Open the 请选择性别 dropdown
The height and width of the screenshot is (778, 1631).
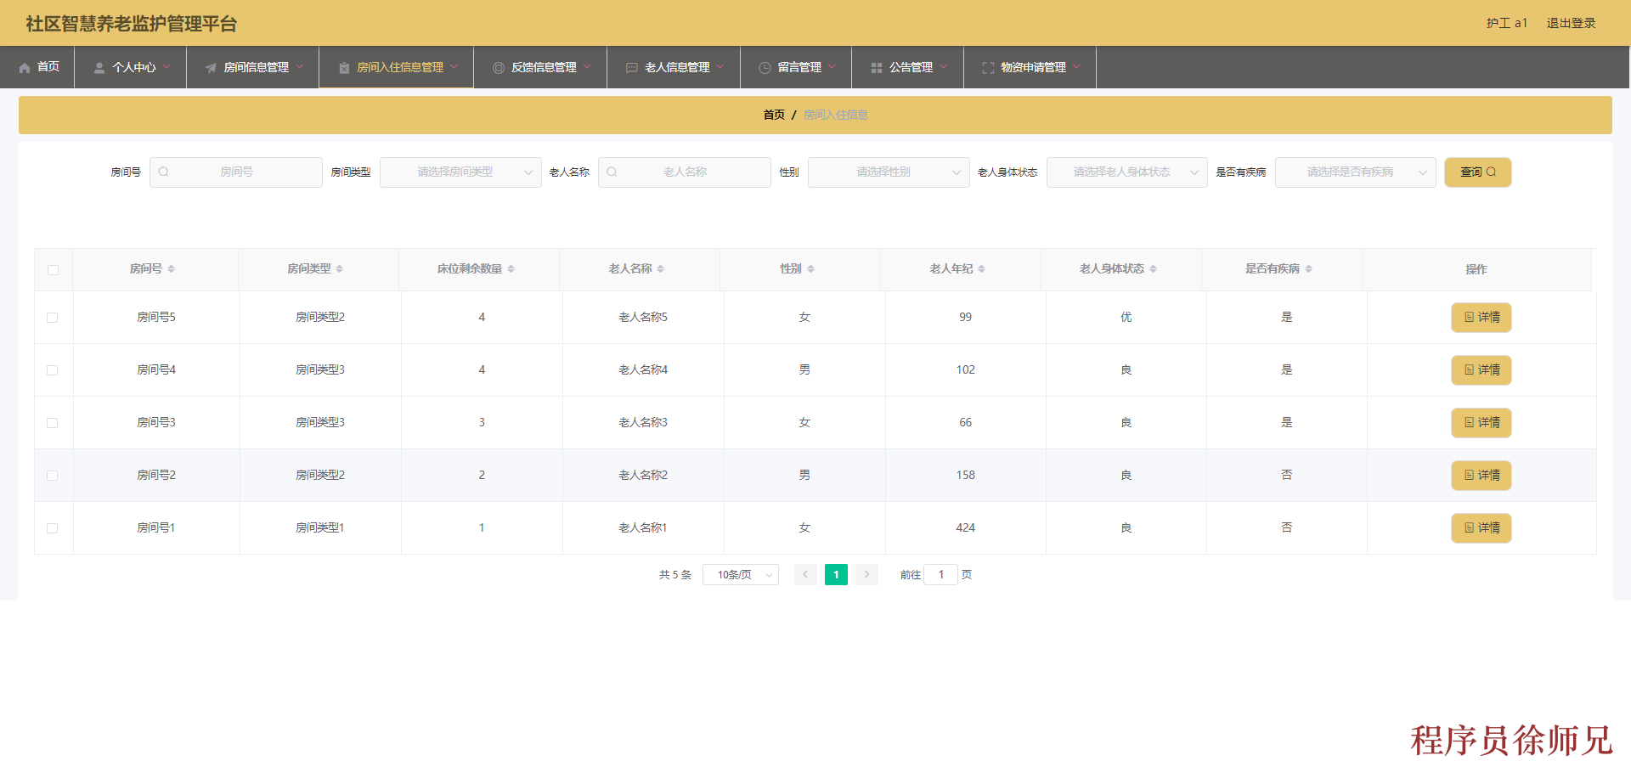(888, 172)
